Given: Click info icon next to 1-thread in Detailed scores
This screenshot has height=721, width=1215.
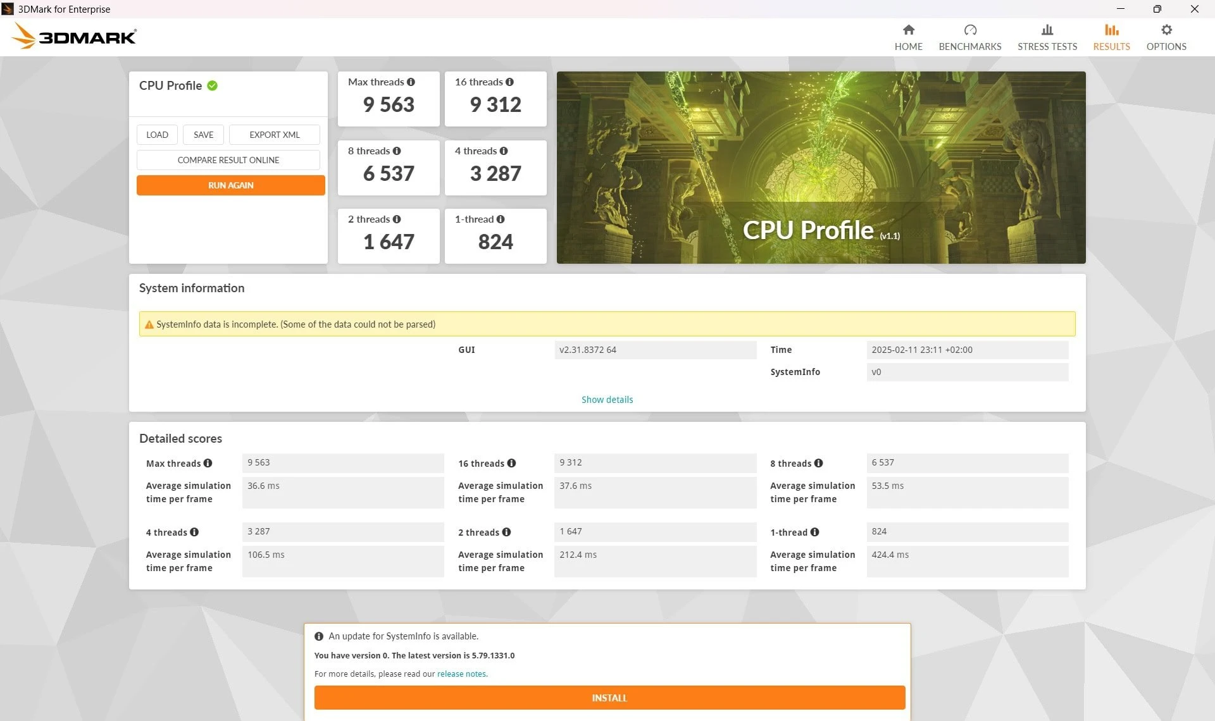Looking at the screenshot, I should (x=814, y=532).
